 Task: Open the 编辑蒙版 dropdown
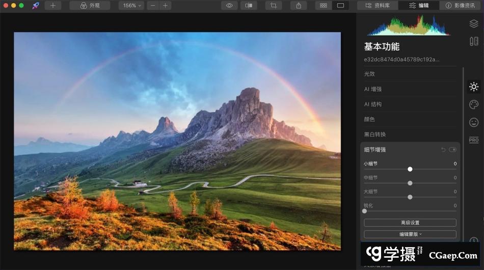(410, 234)
